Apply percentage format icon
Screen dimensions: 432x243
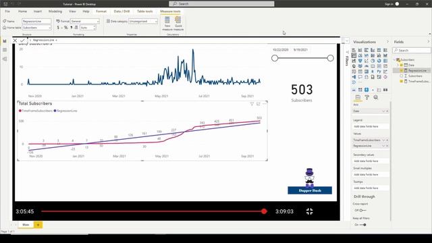65,28
